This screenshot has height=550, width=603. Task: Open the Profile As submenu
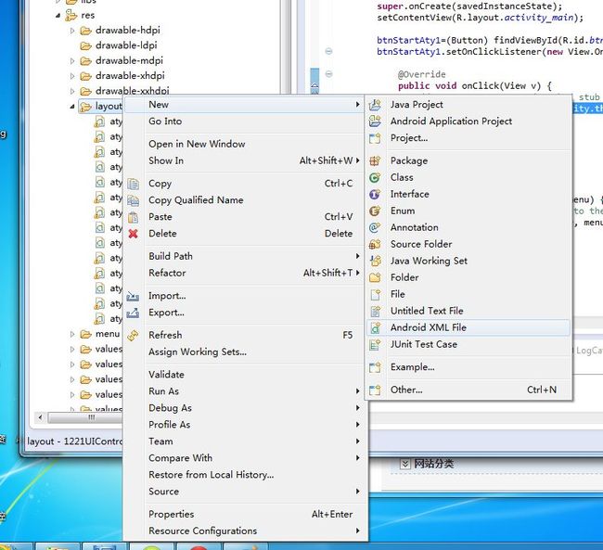point(245,425)
